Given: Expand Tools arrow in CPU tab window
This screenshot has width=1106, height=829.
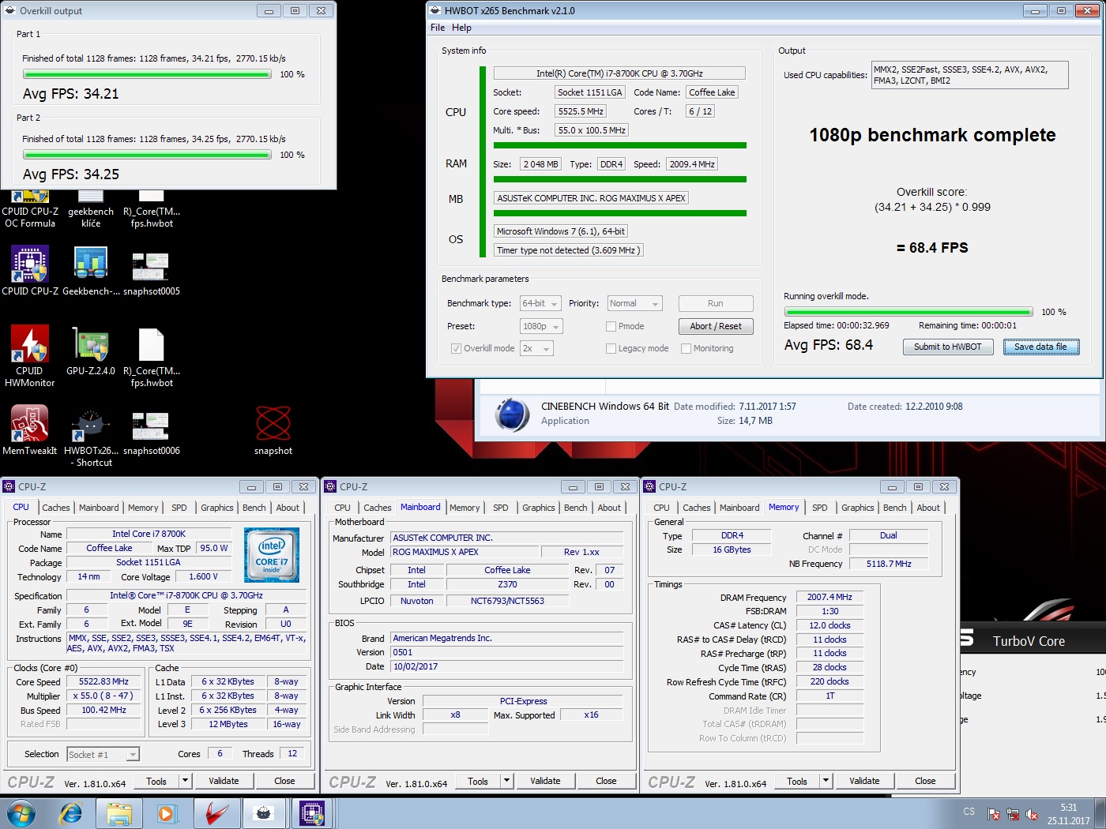Looking at the screenshot, I should [185, 781].
